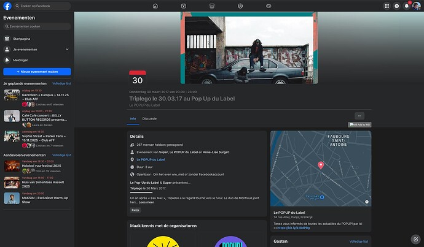424x247 pixels.
Task: Open the Gaming icon in top navigation
Action: pos(269,6)
